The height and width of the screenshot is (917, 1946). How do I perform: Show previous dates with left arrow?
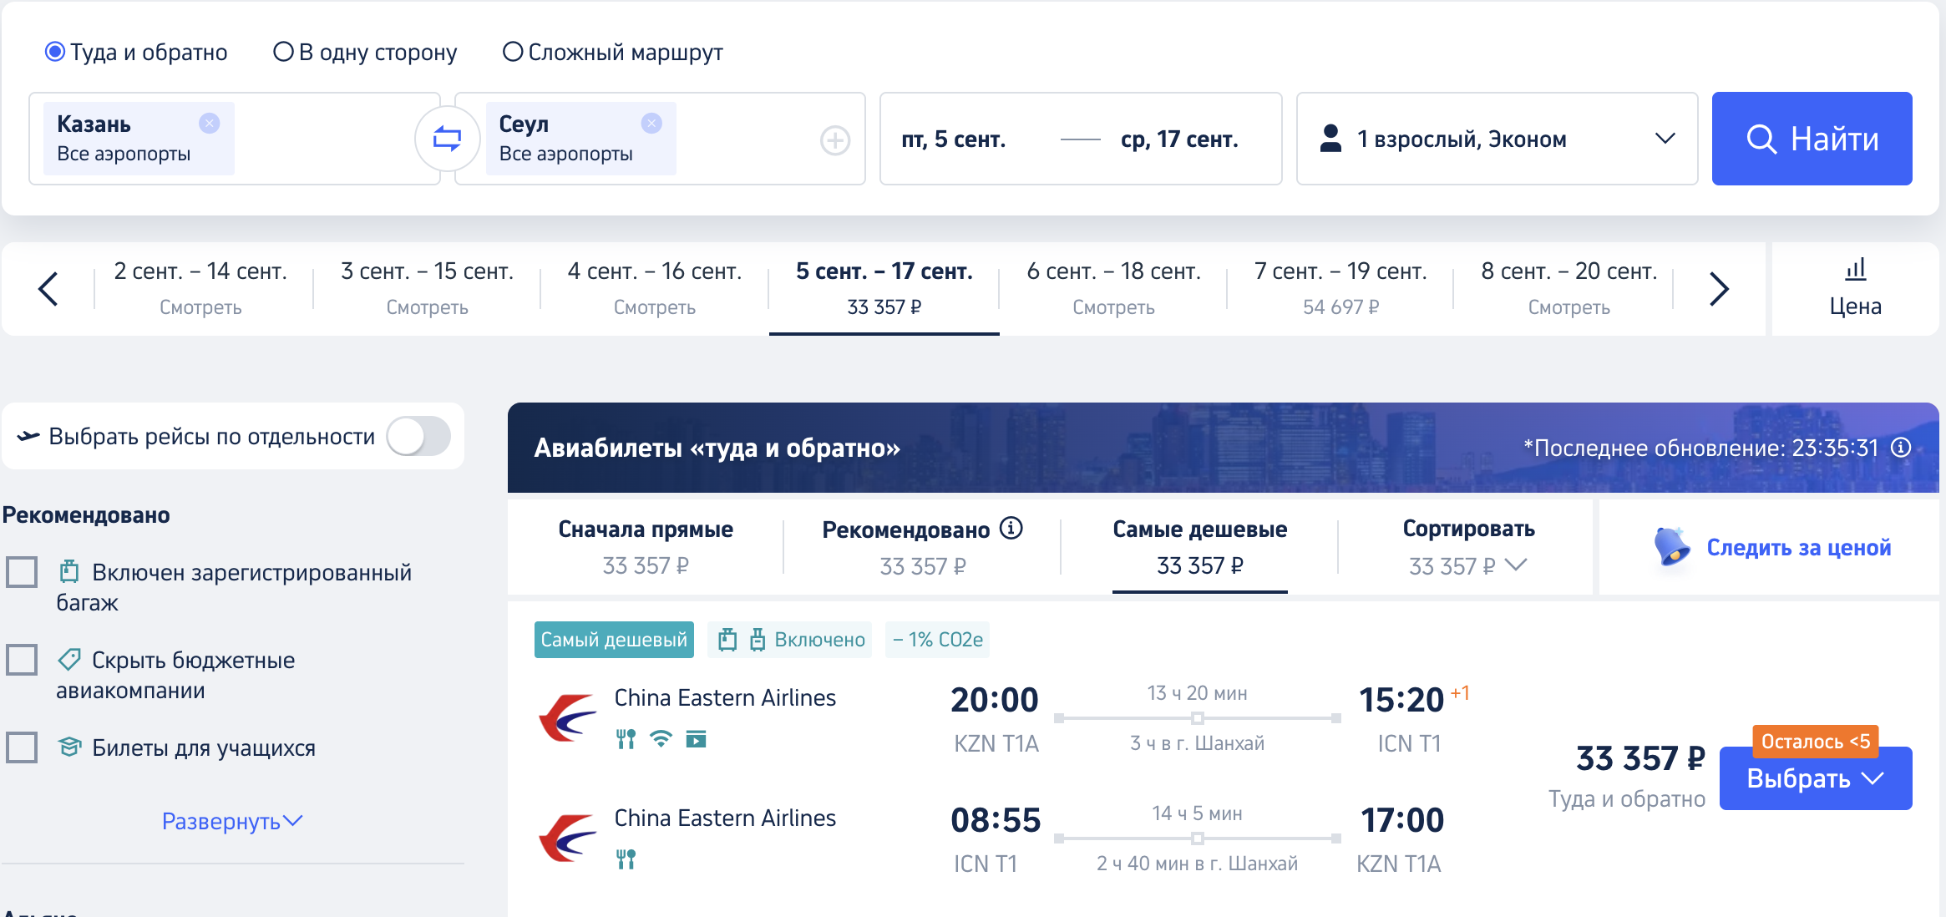coord(48,289)
